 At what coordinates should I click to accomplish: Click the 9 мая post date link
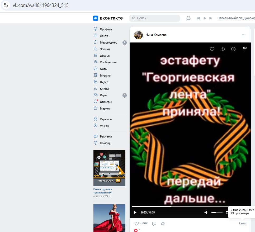click(x=242, y=223)
